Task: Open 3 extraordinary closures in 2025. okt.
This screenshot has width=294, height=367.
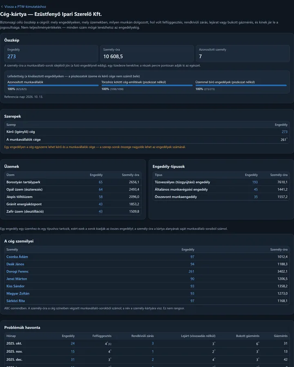Action: click(153, 343)
